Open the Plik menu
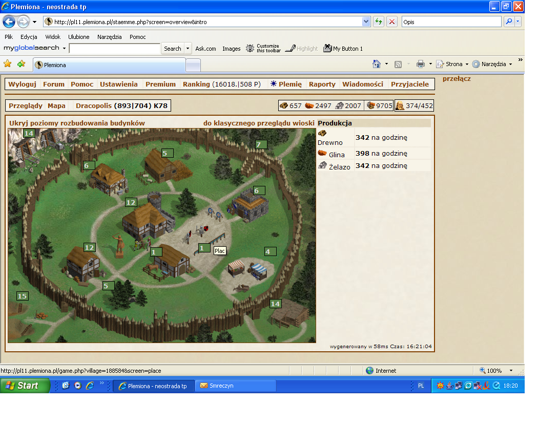The image size is (538, 446). (x=9, y=37)
